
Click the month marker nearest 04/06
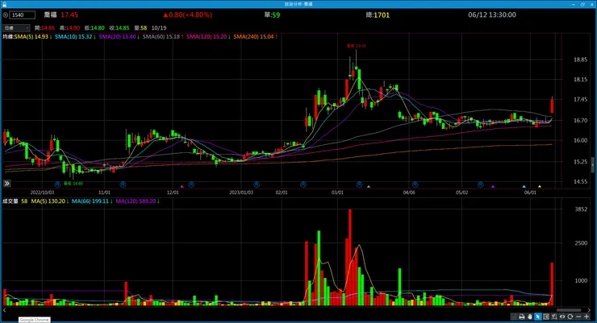click(x=415, y=184)
